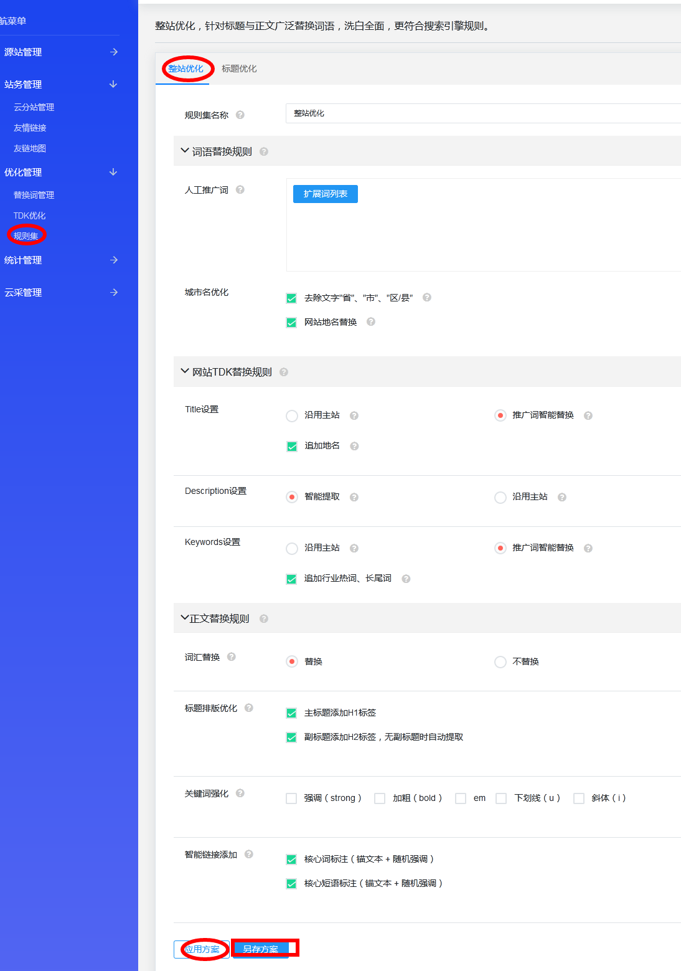Click help icon next to 人工推广词

pos(240,190)
